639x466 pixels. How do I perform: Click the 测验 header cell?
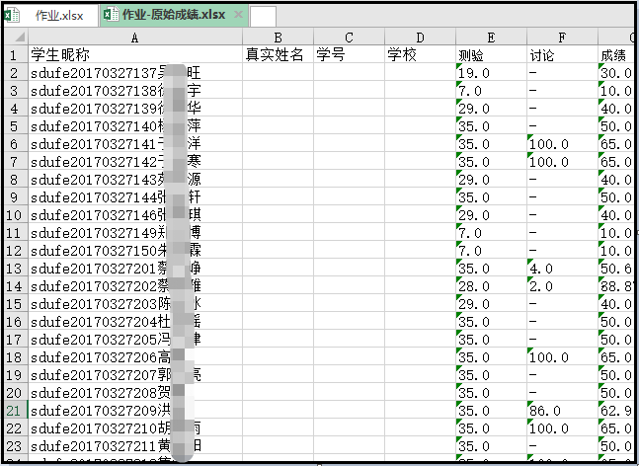tap(491, 54)
